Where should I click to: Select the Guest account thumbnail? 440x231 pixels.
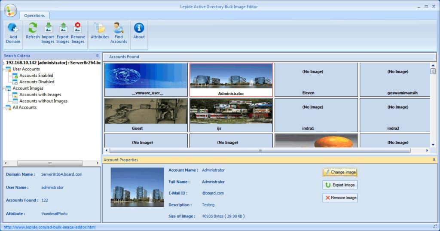click(146, 115)
